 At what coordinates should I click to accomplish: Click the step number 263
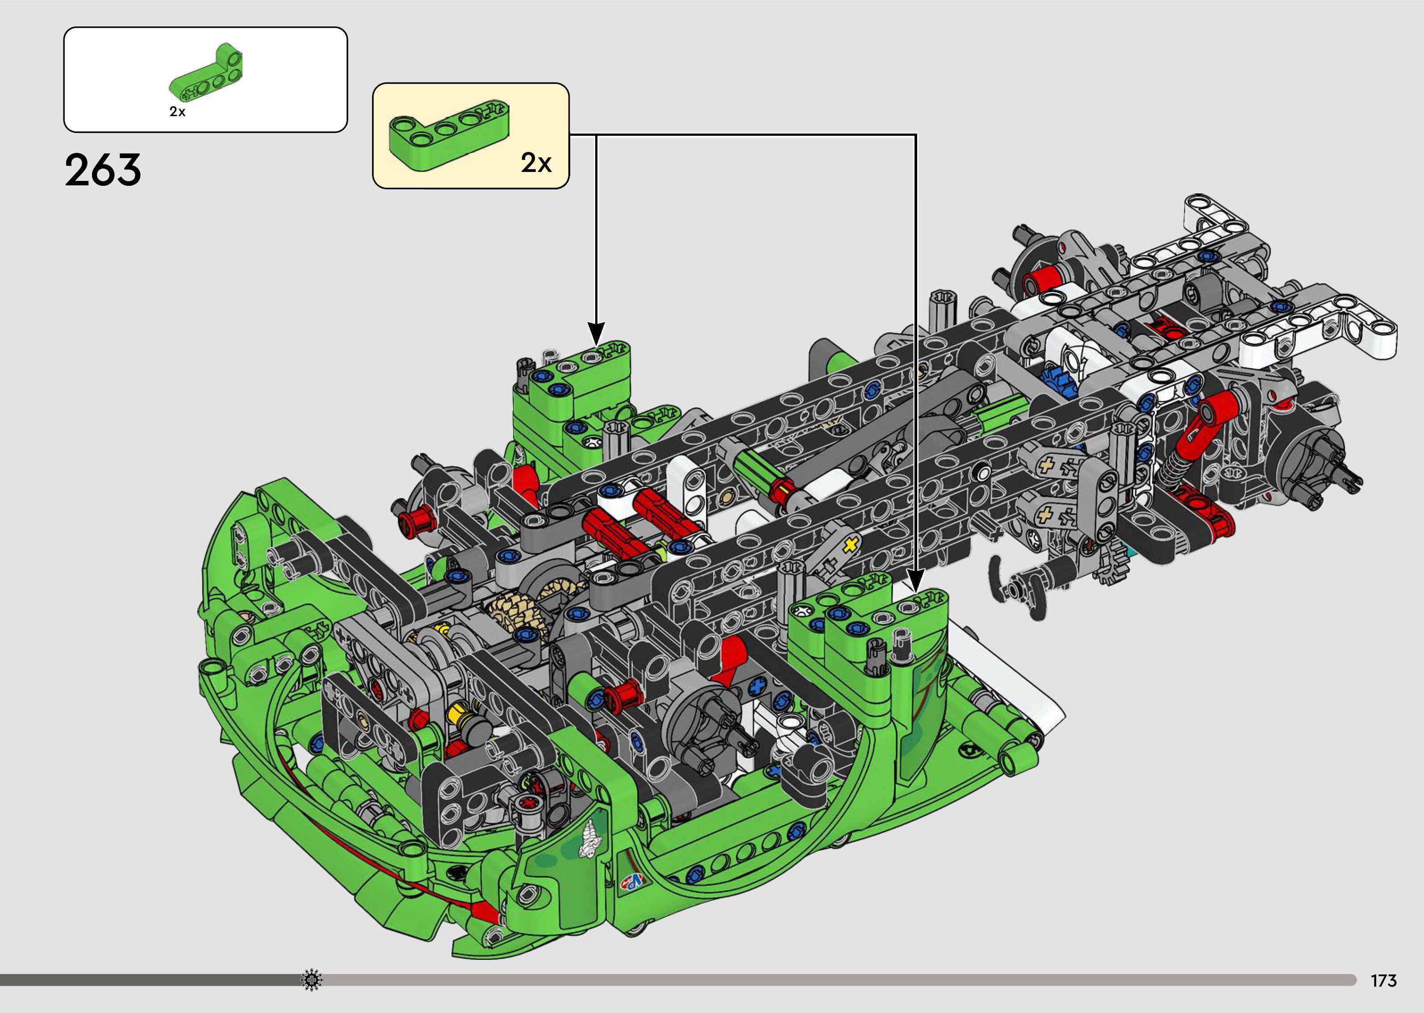click(104, 170)
